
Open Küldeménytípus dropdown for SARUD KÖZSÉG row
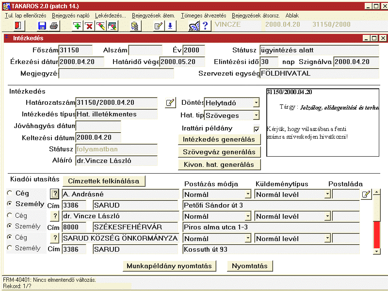pyautogui.click(x=328, y=238)
